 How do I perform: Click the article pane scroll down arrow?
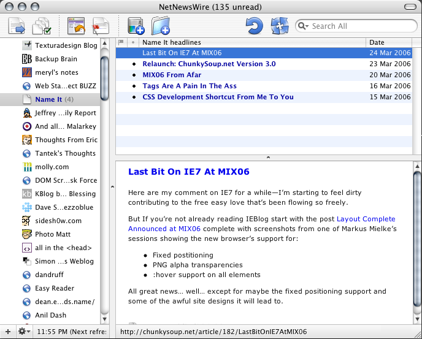point(417,319)
